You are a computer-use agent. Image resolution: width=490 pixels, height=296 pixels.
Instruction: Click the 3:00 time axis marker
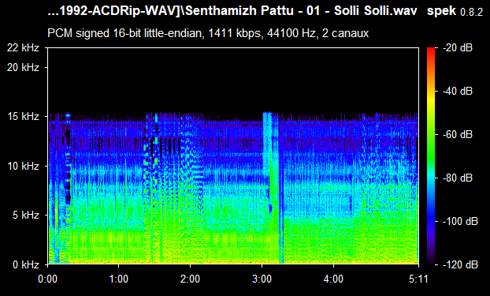262,279
